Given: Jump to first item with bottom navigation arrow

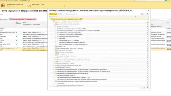Looking at the screenshot, I should (x=140, y=88).
